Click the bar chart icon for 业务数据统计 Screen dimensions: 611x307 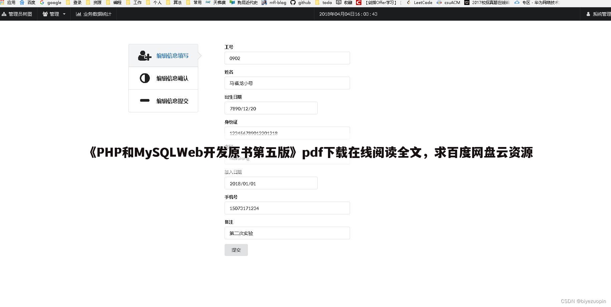pyautogui.click(x=78, y=14)
